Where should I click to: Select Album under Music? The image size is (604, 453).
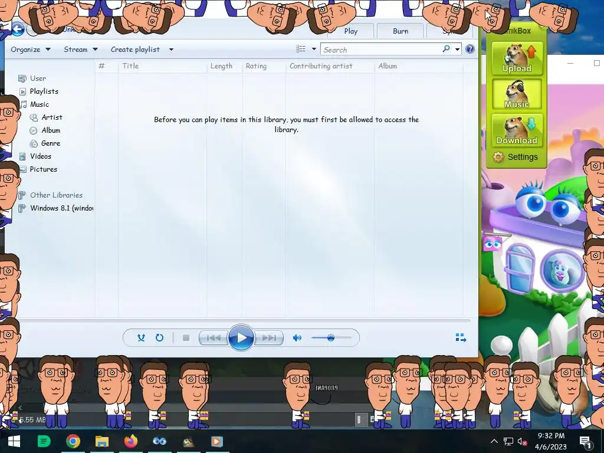click(51, 130)
